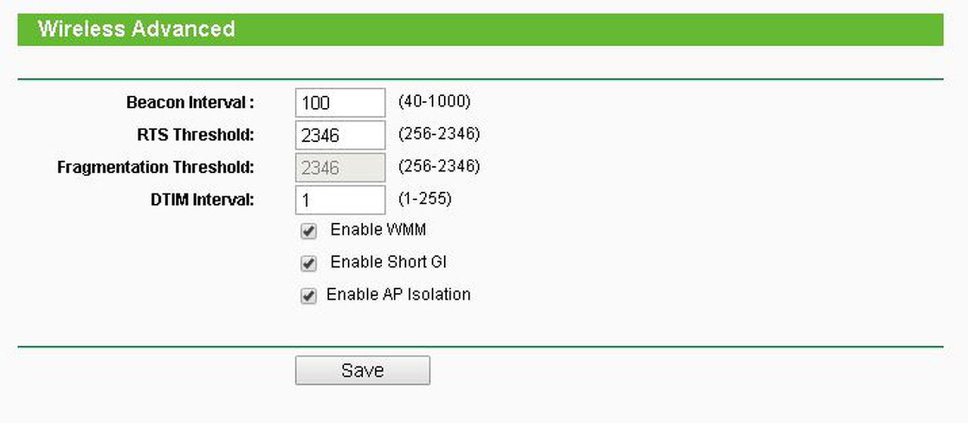Viewport: 968px width, 423px height.
Task: Click the (40-1000) range hint
Action: [x=434, y=101]
